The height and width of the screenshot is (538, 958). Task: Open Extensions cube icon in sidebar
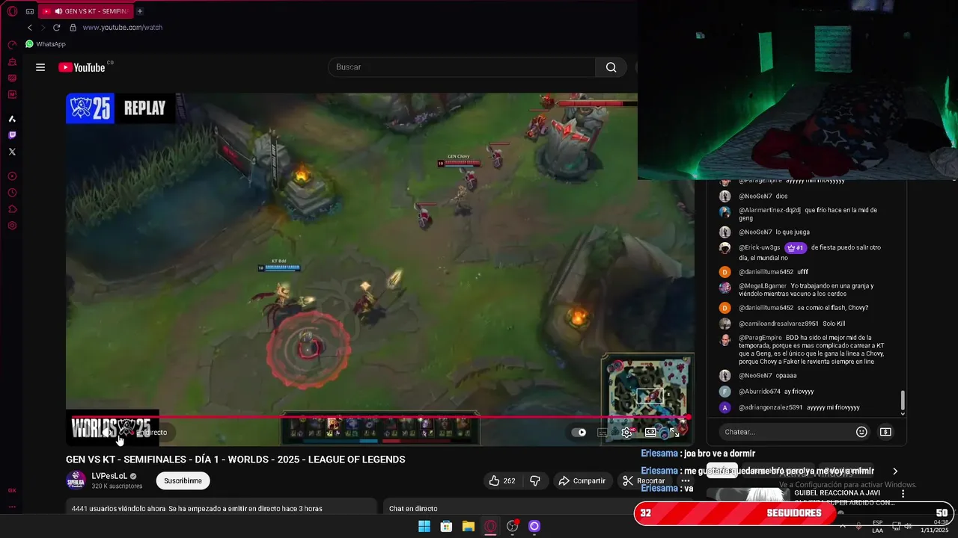click(x=12, y=209)
